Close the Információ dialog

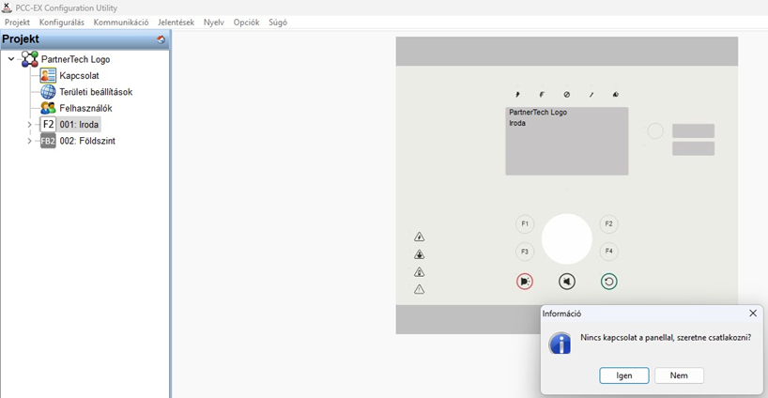(x=753, y=314)
